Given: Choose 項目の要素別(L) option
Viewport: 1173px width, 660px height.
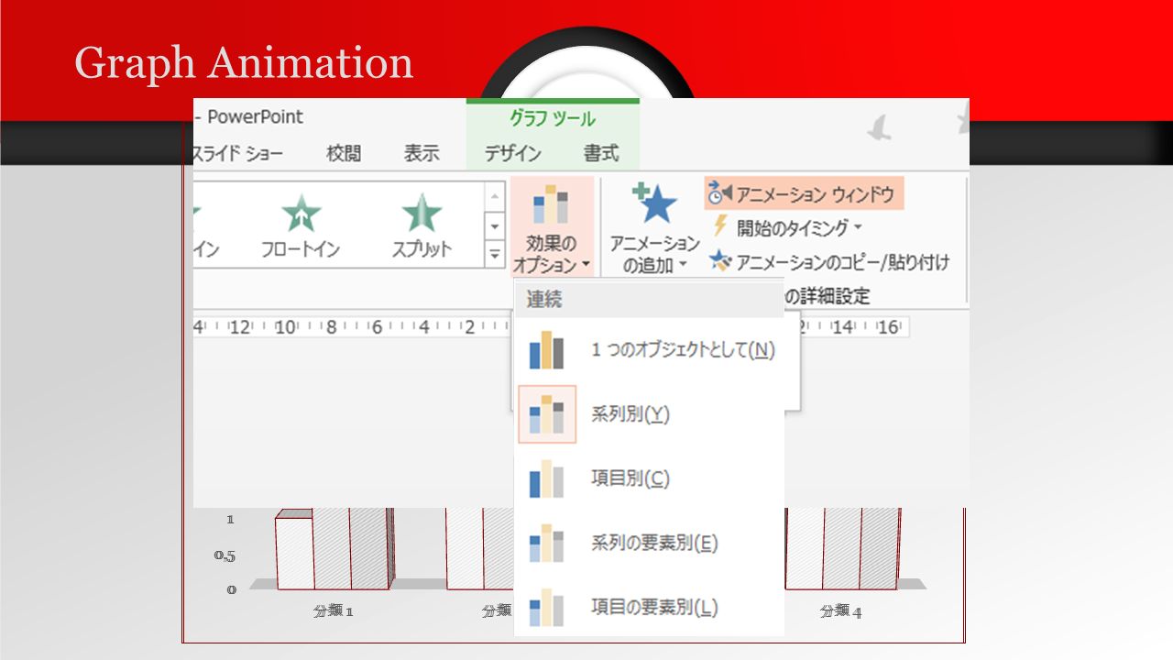Looking at the screenshot, I should point(649,607).
